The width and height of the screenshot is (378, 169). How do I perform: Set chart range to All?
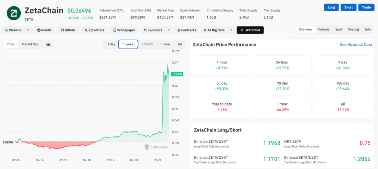[180, 44]
